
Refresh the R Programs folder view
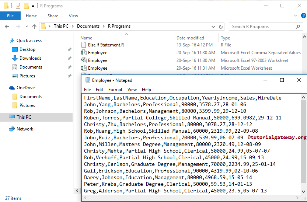[x=221, y=27]
